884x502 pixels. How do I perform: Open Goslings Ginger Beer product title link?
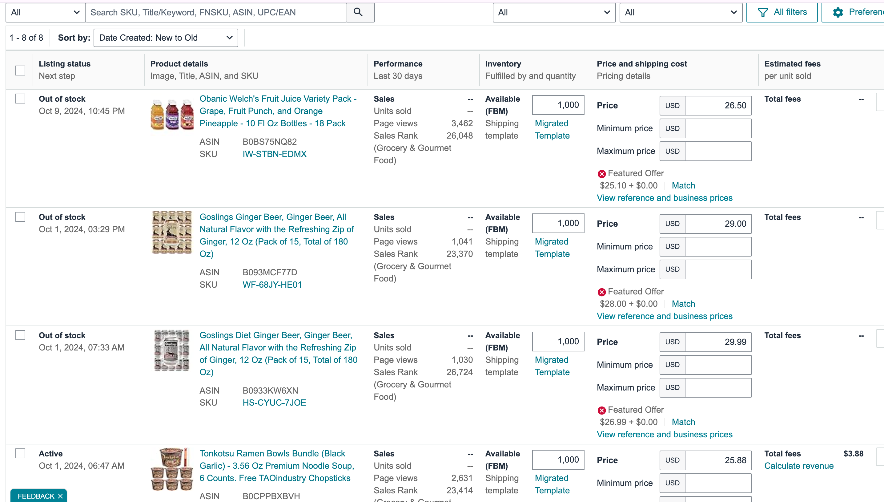tap(277, 236)
